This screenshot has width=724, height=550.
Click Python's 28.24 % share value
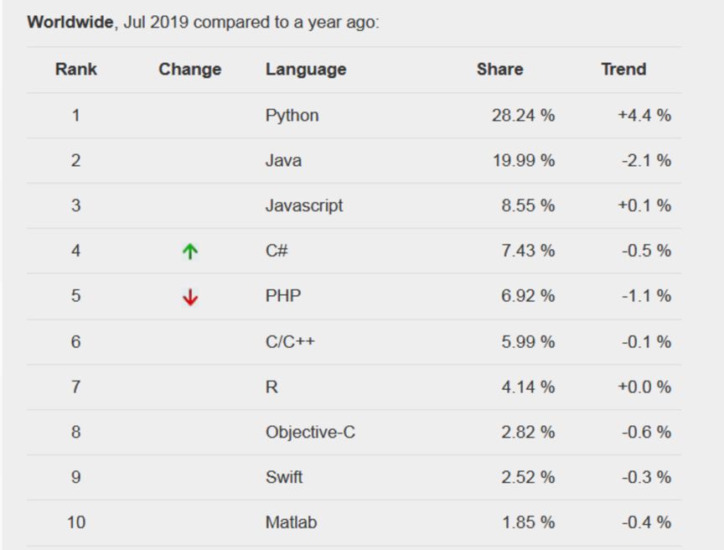(x=523, y=116)
